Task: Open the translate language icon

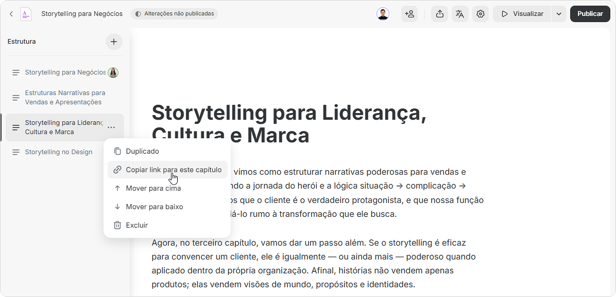Action: coord(460,14)
